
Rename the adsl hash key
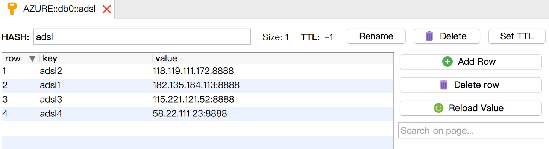click(x=376, y=36)
